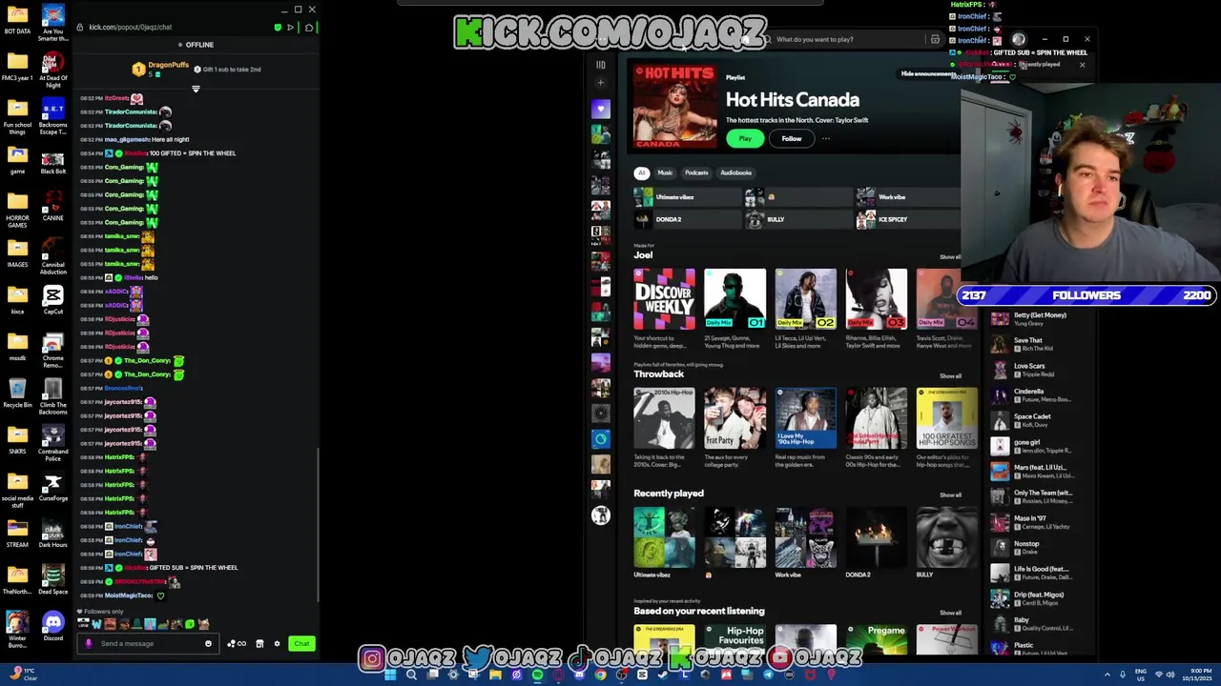Viewport: 1221px width, 686px height.
Task: Play the Hot Hits Canada playlist
Action: [745, 138]
